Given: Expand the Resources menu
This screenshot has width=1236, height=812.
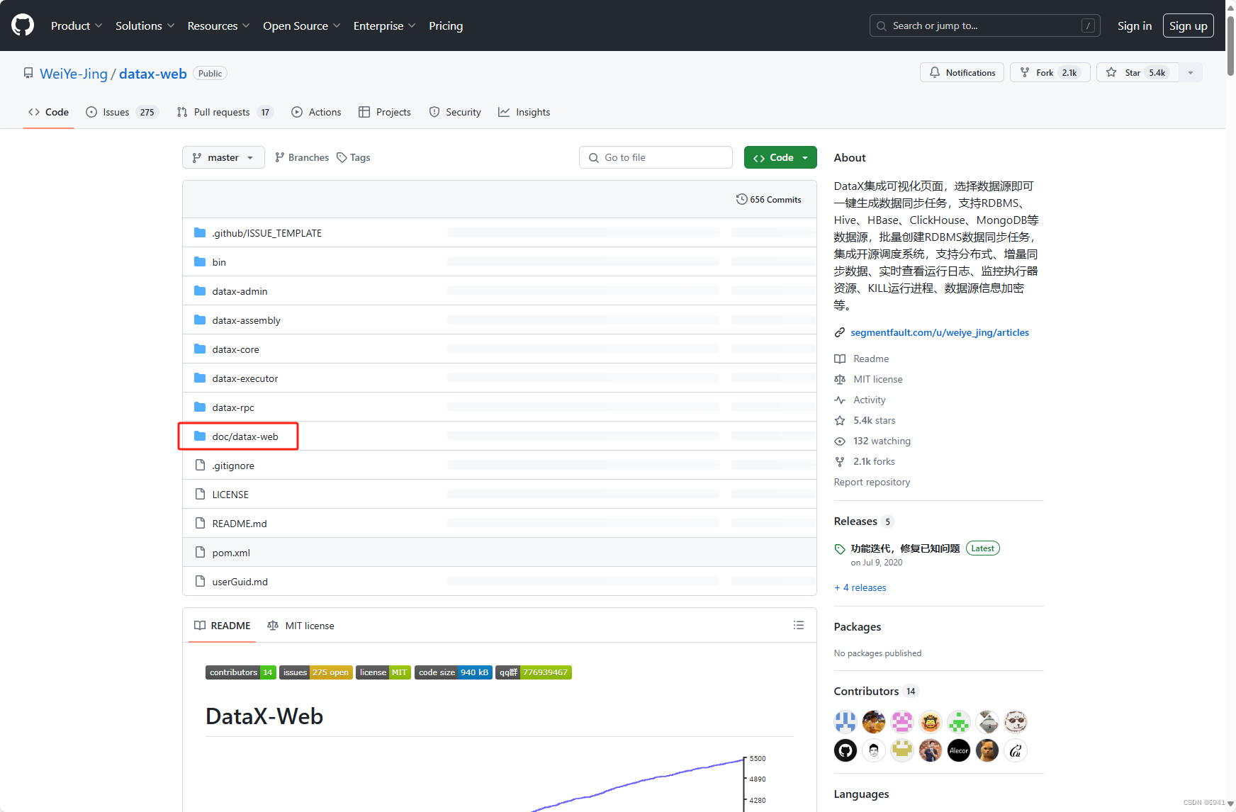Looking at the screenshot, I should 218,26.
